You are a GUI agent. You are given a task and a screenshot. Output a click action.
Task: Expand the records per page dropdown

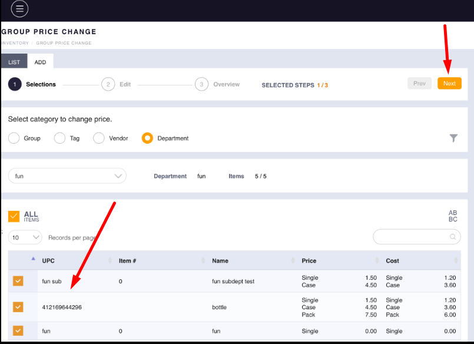(25, 237)
